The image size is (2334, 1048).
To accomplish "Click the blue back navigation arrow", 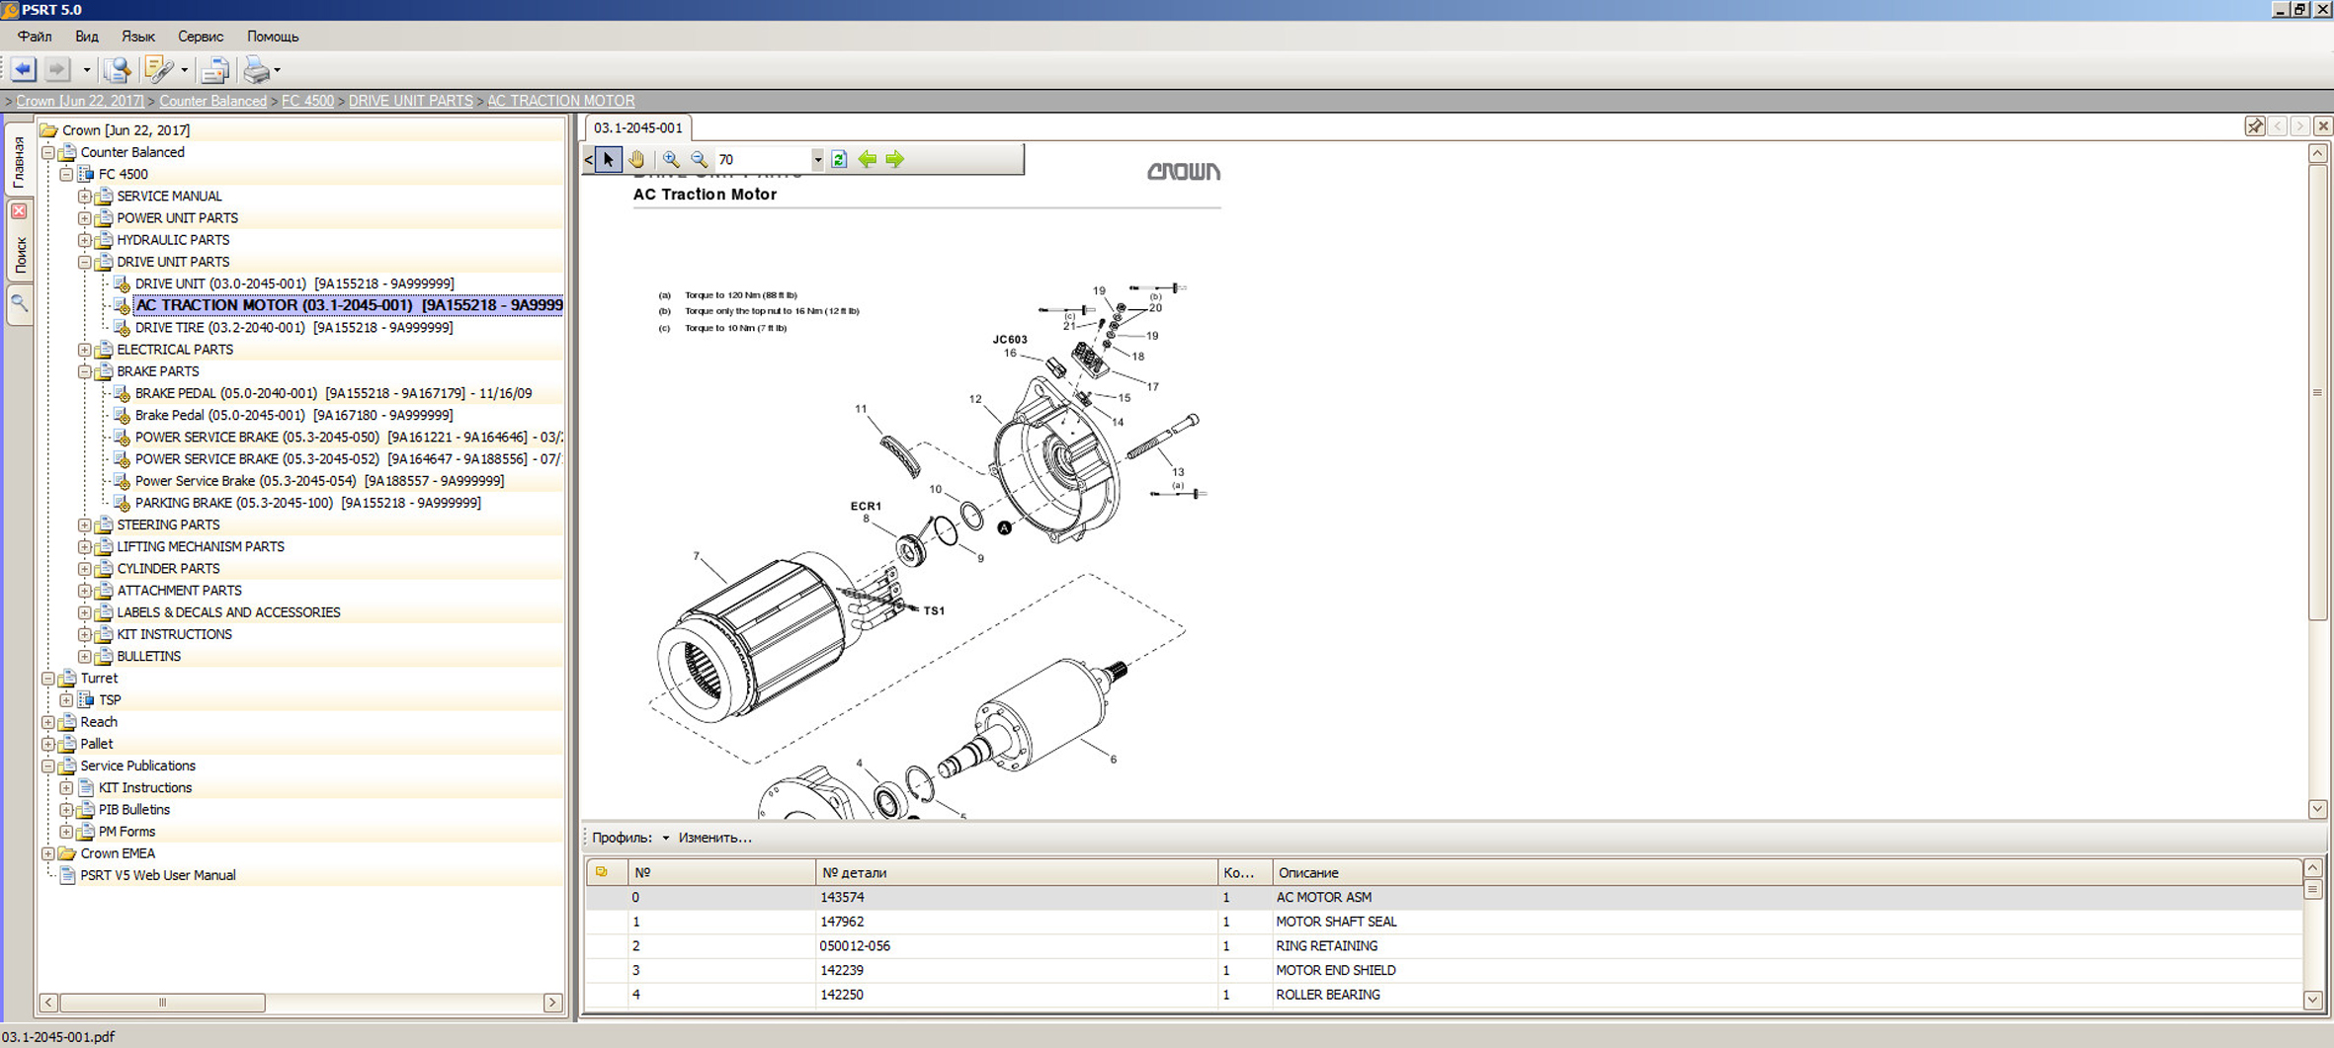I will tap(24, 69).
